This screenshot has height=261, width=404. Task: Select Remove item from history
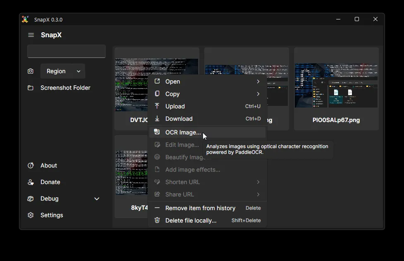click(200, 208)
